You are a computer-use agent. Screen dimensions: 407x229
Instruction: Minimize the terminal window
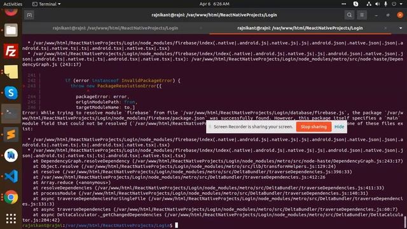(x=376, y=15)
